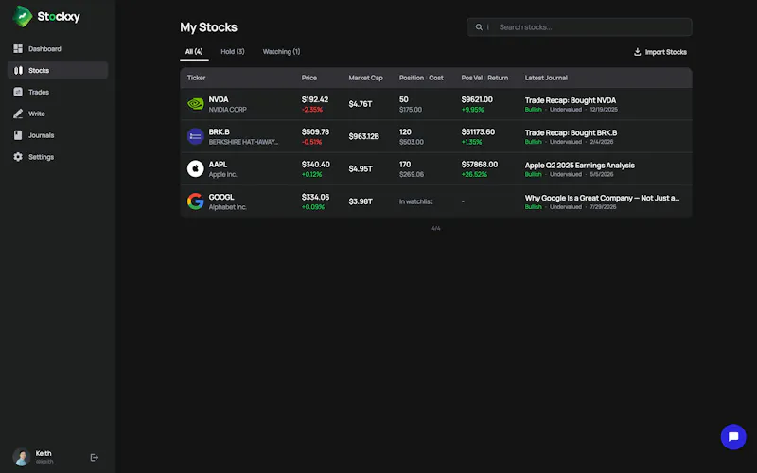The height and width of the screenshot is (473, 757).
Task: Click market cap value $4.76T
Action: point(361,104)
